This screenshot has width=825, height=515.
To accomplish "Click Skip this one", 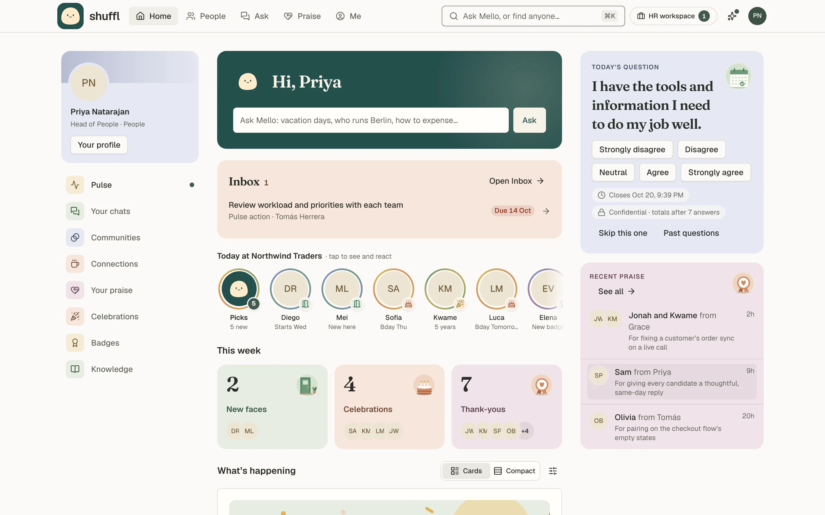I will click(x=622, y=233).
